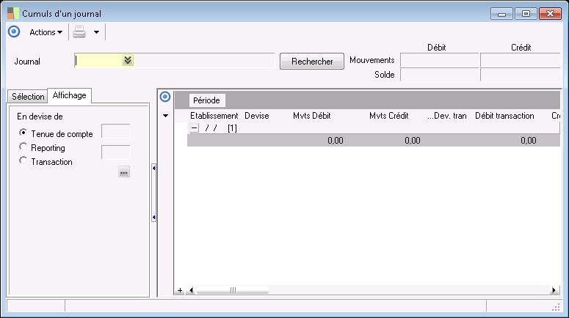
Task: Open the Journal list dropdown chevron
Action: 128,60
